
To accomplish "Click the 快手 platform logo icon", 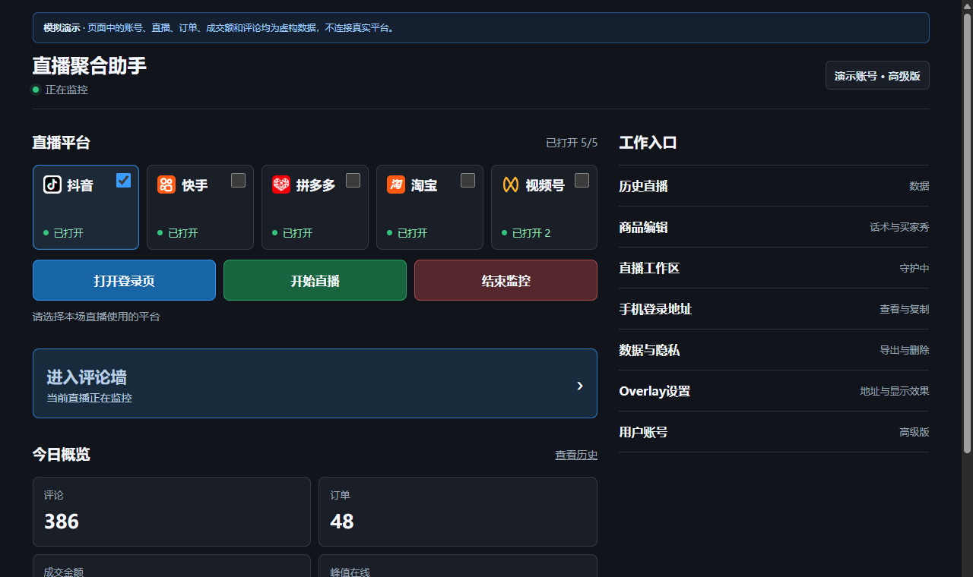I will [x=166, y=184].
